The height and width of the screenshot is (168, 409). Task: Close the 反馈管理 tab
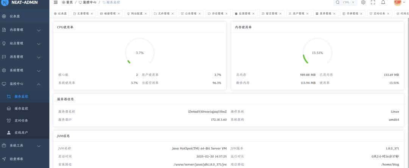click(x=253, y=14)
